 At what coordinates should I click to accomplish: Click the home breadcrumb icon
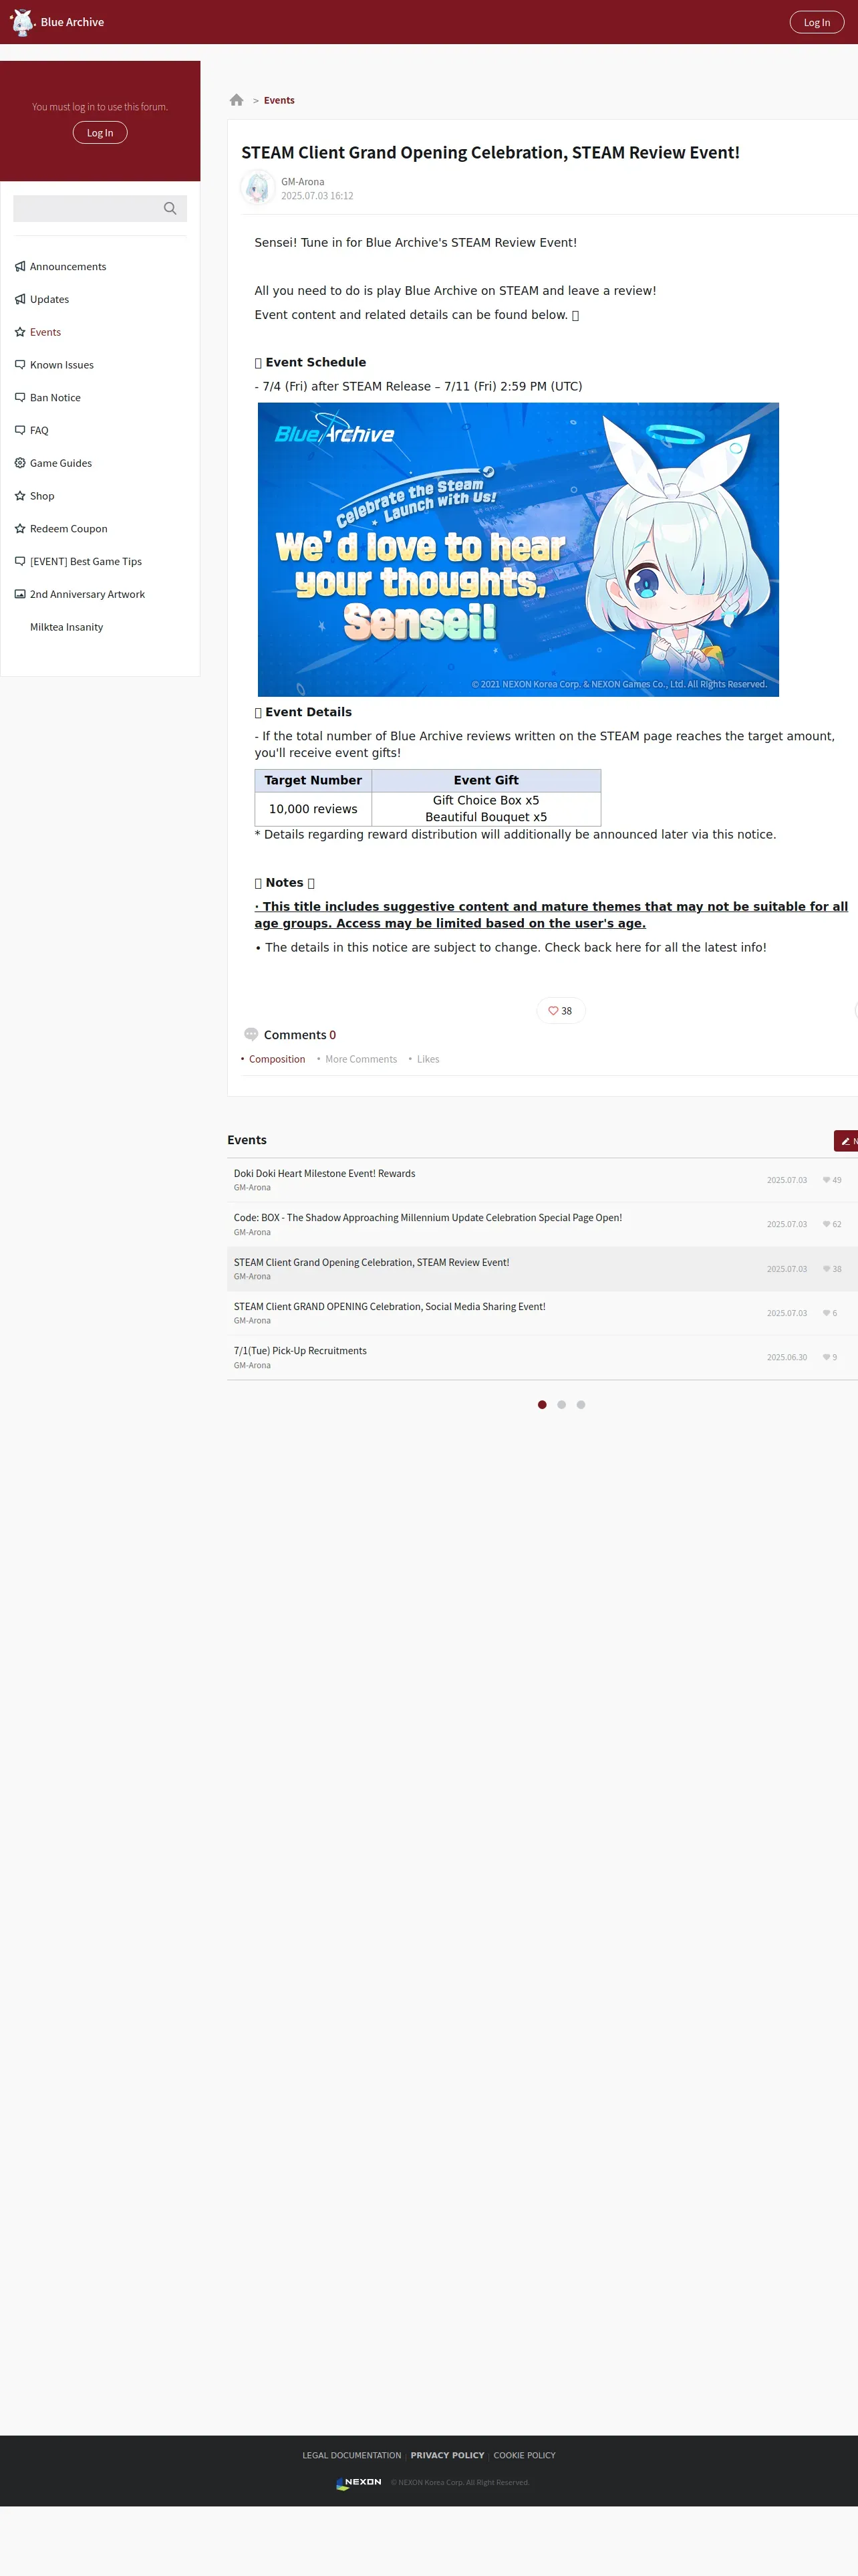237,100
